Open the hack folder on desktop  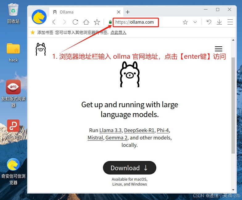pyautogui.click(x=13, y=49)
